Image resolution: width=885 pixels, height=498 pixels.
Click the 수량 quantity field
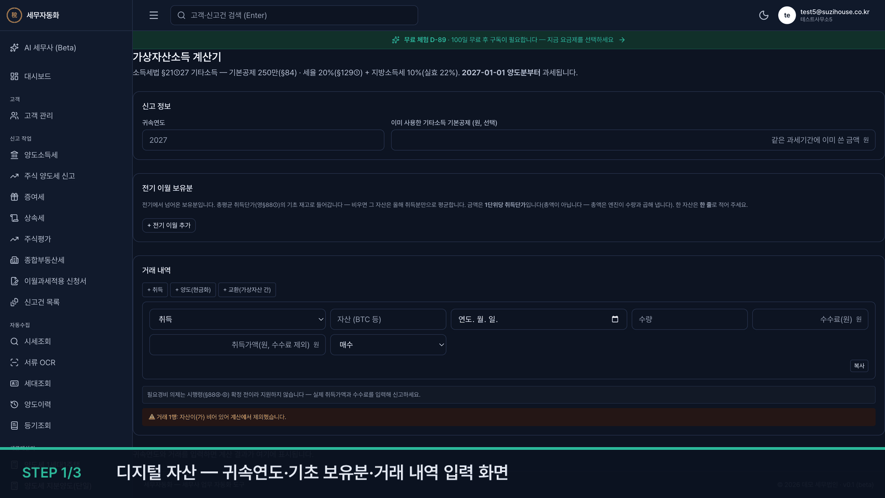(x=690, y=319)
